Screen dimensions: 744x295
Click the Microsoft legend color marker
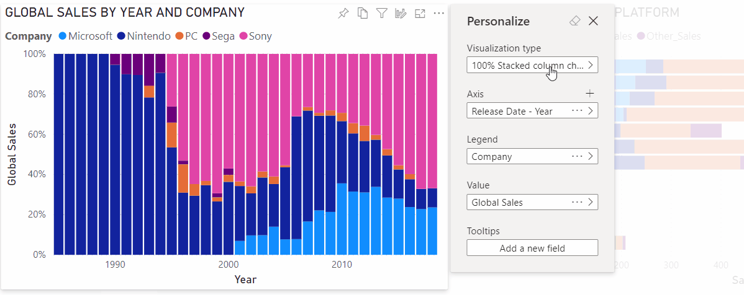tap(61, 36)
